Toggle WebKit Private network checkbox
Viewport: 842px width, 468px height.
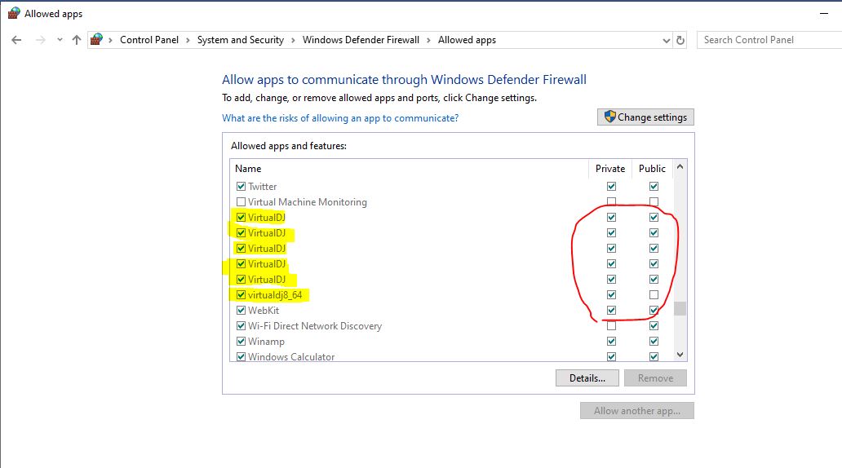[611, 310]
